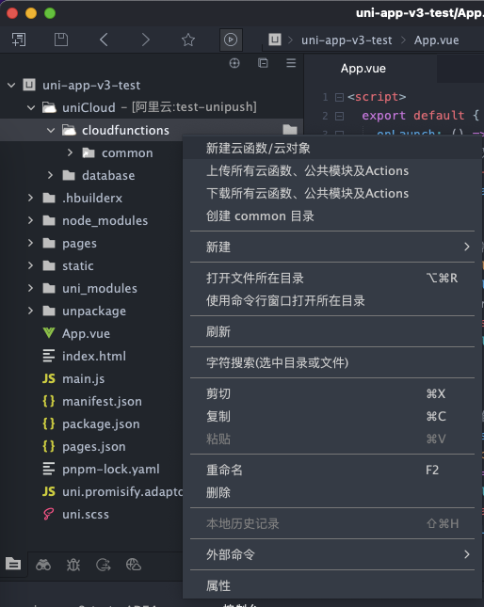Navigate back with the left arrow icon

[x=104, y=40]
